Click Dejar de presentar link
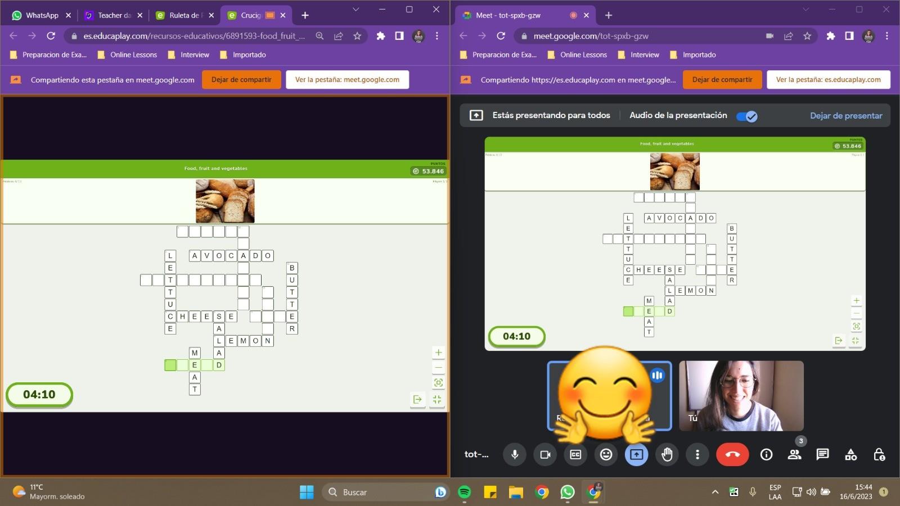Viewport: 900px width, 506px height. [845, 115]
